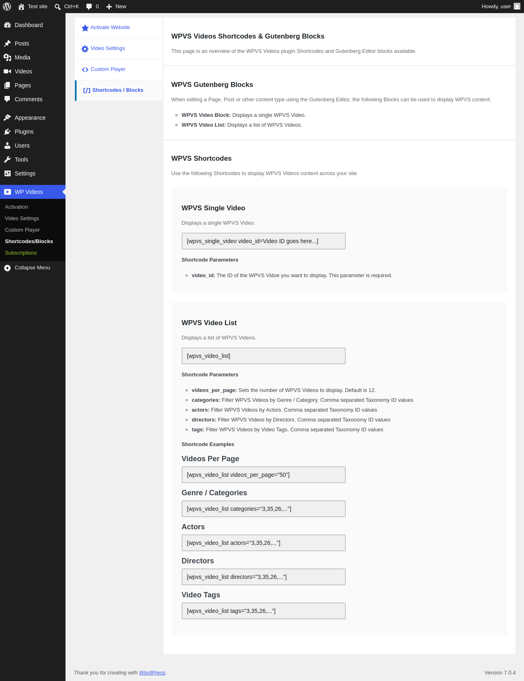Image resolution: width=524 pixels, height=681 pixels.
Task: Click the Settings sliders icon
Action: 7,173
